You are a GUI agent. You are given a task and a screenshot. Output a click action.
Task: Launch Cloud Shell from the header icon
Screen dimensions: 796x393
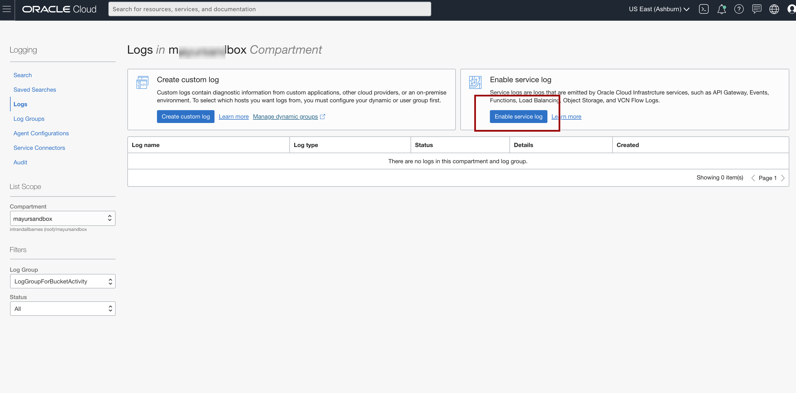point(704,9)
